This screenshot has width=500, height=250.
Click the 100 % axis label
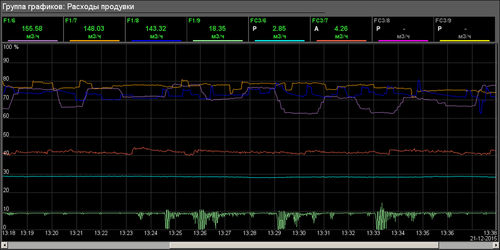(11, 47)
